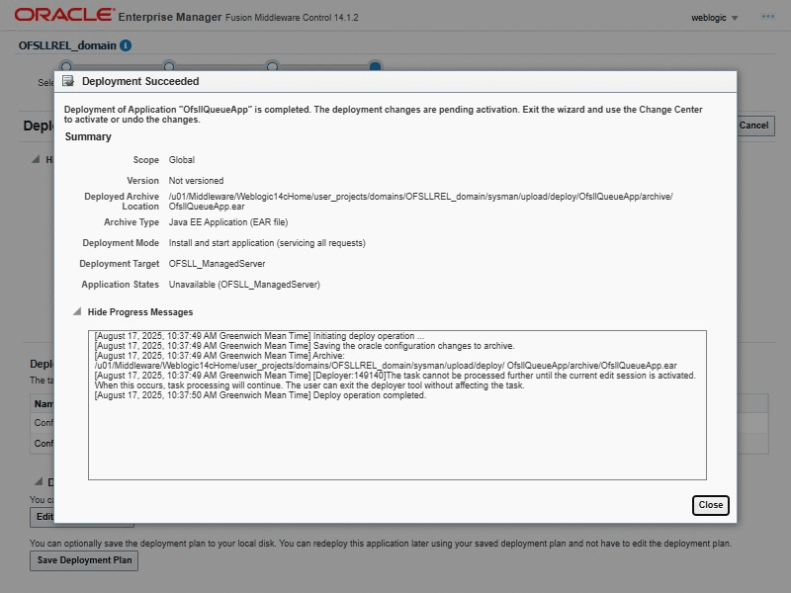The width and height of the screenshot is (791, 593).
Task: Collapse the Hide Progress Messages section
Action: pyautogui.click(x=77, y=312)
